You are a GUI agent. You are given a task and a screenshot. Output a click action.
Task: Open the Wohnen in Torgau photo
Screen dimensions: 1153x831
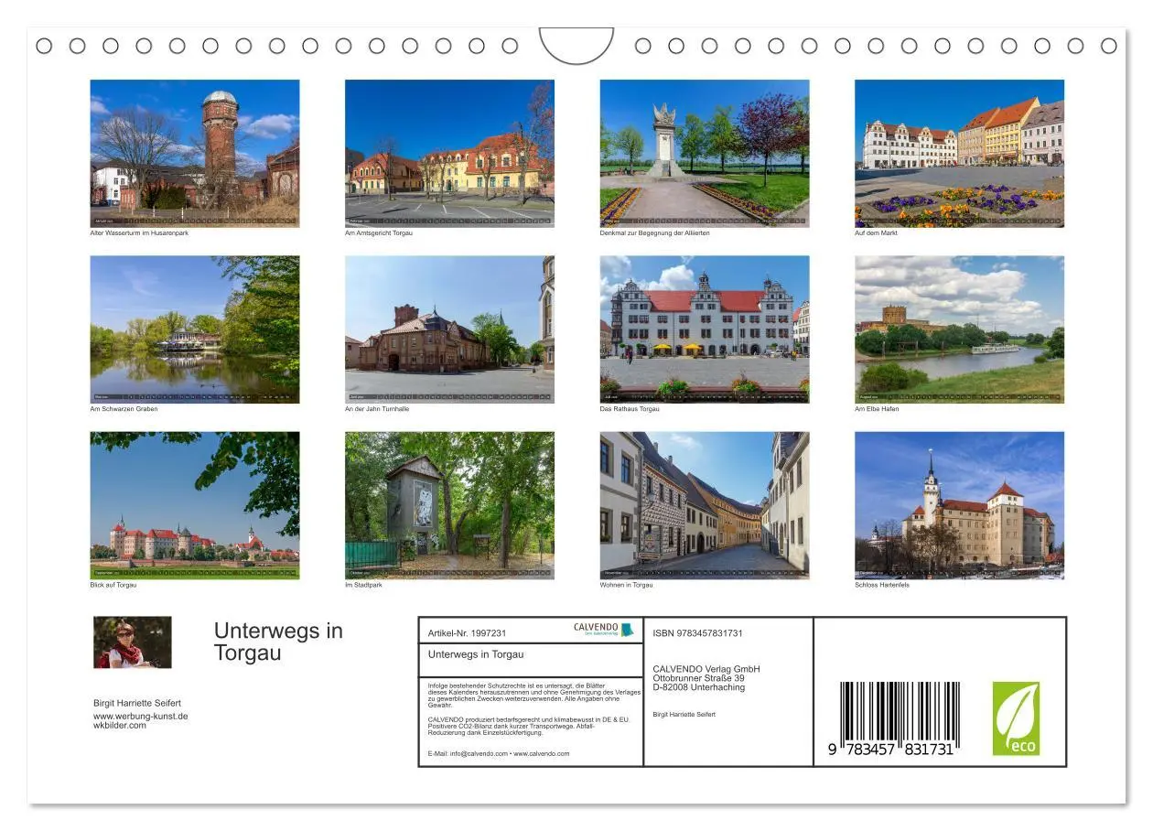tap(705, 505)
